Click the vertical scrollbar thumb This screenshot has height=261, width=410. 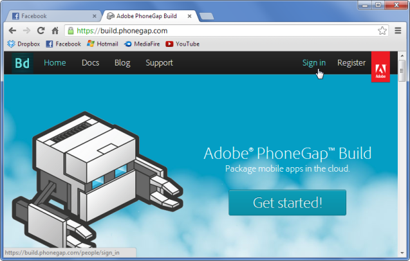[402, 71]
